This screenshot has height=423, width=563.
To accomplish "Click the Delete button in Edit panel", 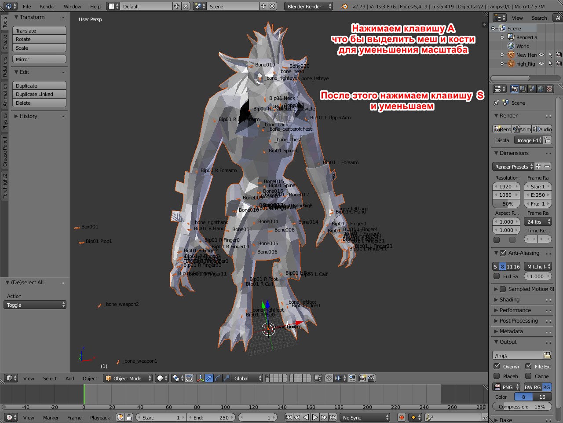I will point(40,103).
